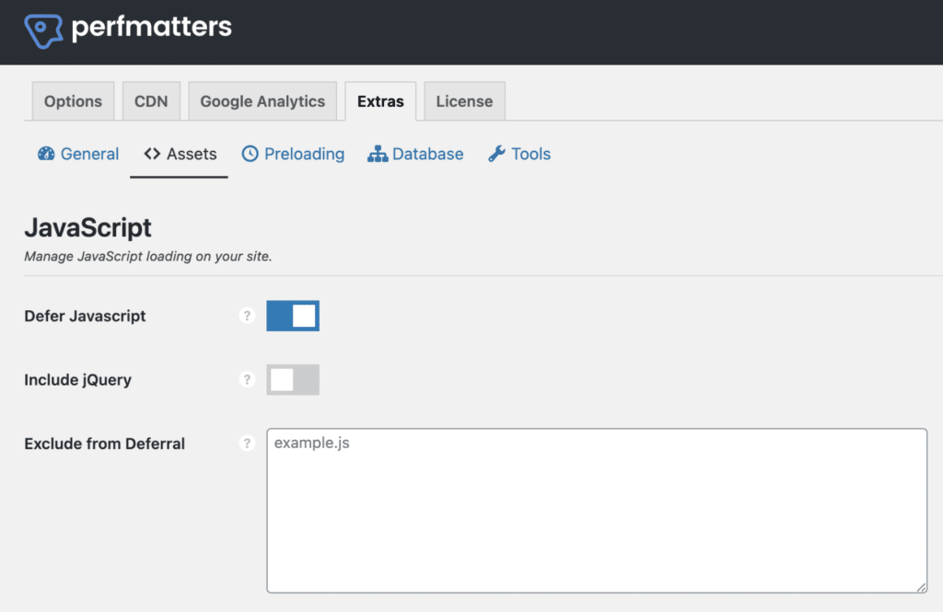Open the CDN tab
Screen dimensions: 943x612
coord(151,101)
